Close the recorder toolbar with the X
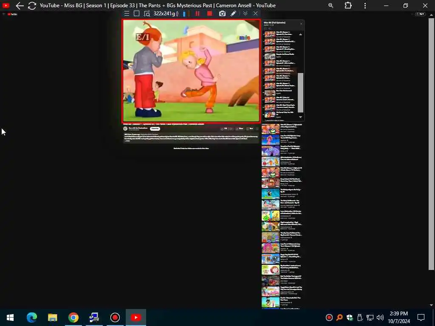This screenshot has height=326, width=435. 255,14
